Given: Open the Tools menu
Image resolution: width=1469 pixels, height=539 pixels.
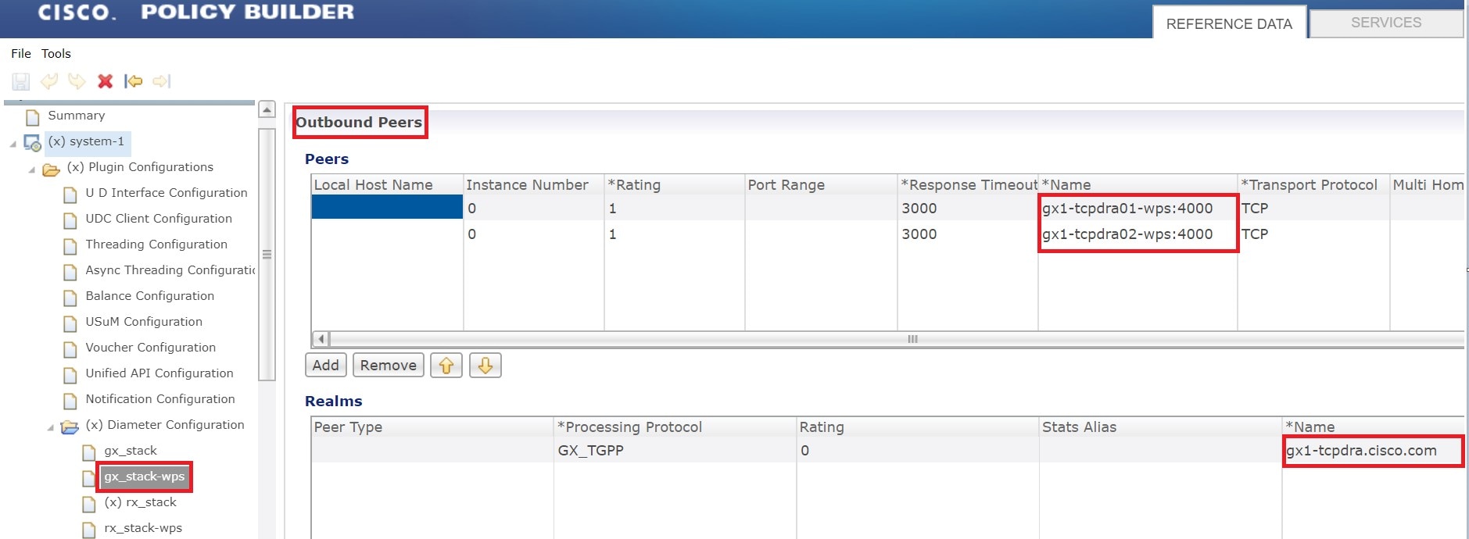Looking at the screenshot, I should pos(56,53).
